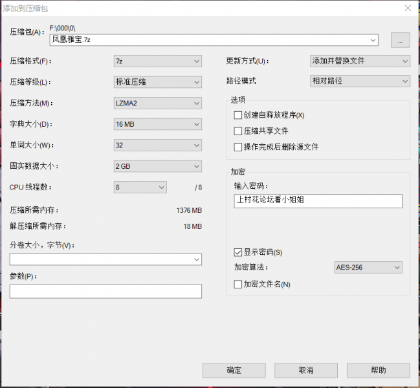Uncheck the 显示密码 checkbox
Image resolution: width=420 pixels, height=388 pixels.
(x=238, y=252)
